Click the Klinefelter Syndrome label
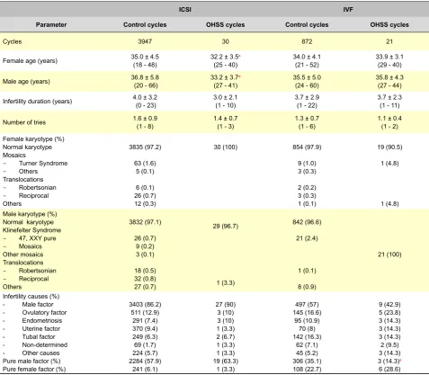The image size is (429, 375). (31, 230)
